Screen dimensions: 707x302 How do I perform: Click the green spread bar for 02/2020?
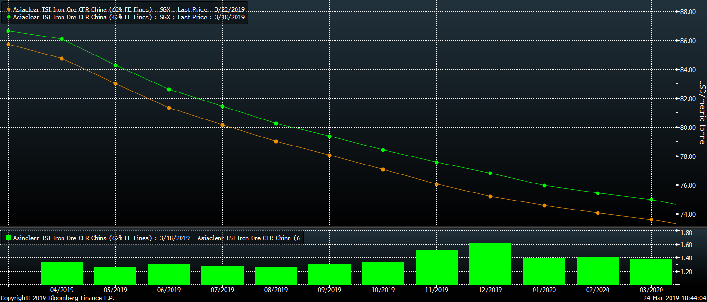tap(598, 271)
